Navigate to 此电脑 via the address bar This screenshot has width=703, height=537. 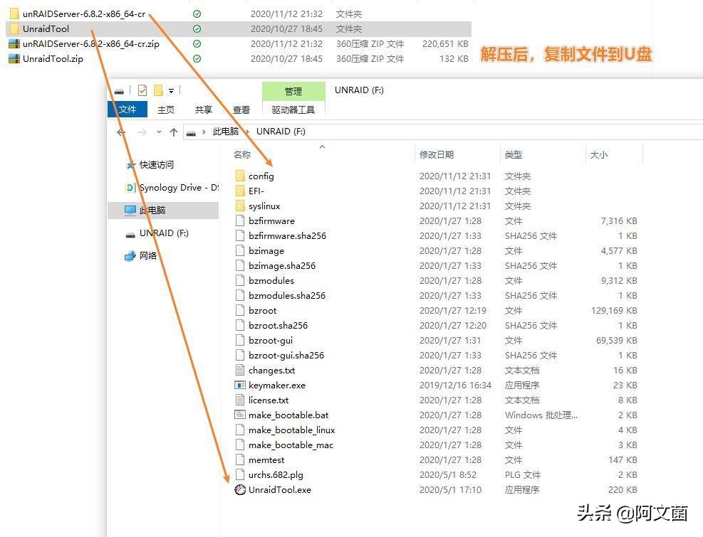click(226, 131)
